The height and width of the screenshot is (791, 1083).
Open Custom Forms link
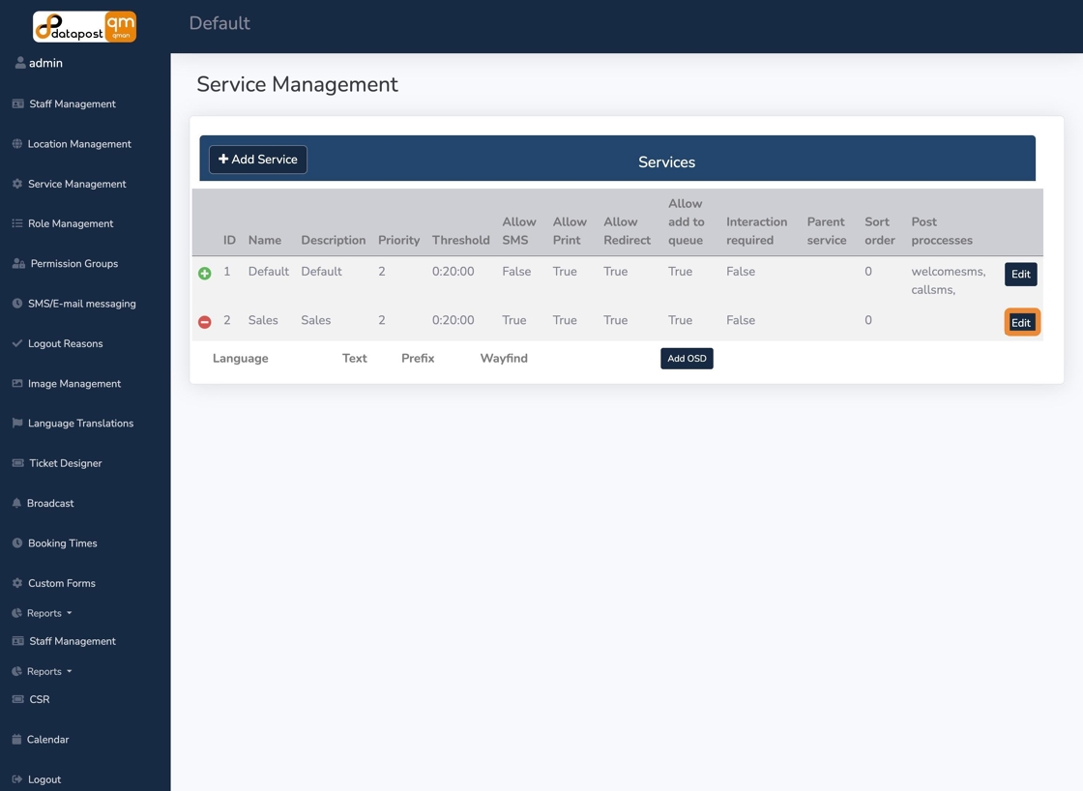[62, 583]
